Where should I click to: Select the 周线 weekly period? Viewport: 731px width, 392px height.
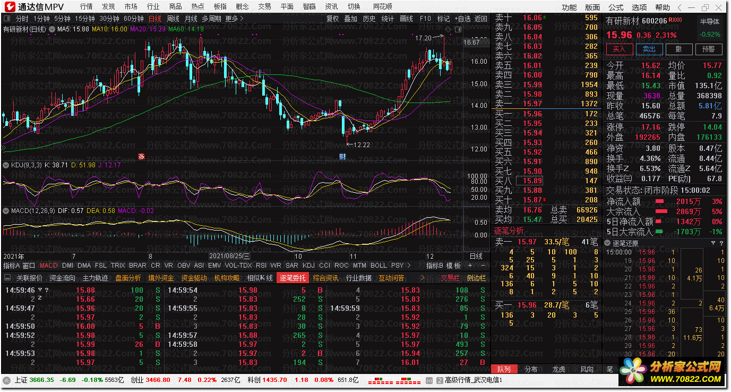(x=173, y=19)
